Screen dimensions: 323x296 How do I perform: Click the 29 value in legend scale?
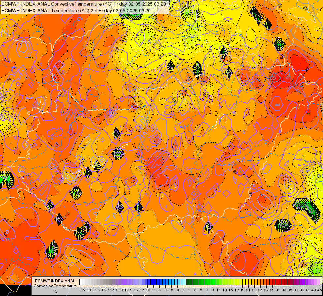[272, 290]
